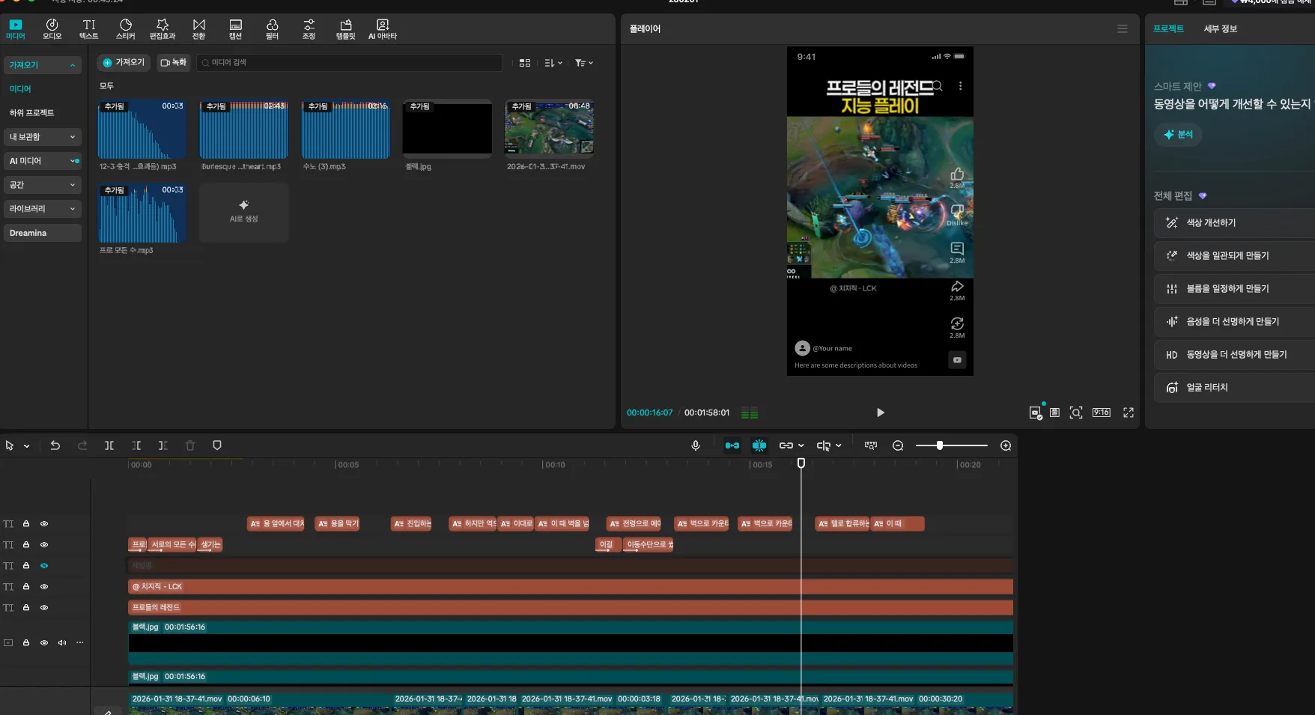This screenshot has width=1315, height=715.
Task: Click 색상 개선하기
Action: pyautogui.click(x=1235, y=222)
